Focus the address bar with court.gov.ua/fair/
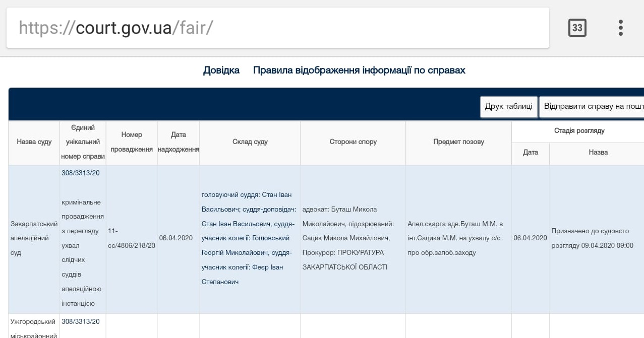This screenshot has width=644, height=338. point(278,28)
